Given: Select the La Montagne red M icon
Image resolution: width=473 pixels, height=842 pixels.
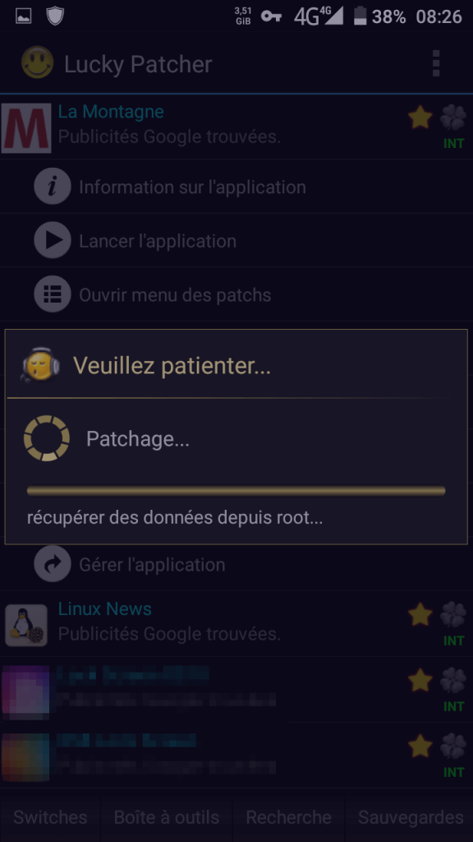Looking at the screenshot, I should pos(26,127).
